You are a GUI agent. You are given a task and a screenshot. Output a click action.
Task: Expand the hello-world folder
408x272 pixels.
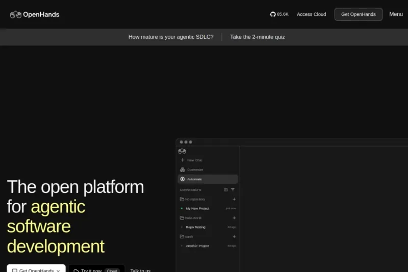pos(191,218)
